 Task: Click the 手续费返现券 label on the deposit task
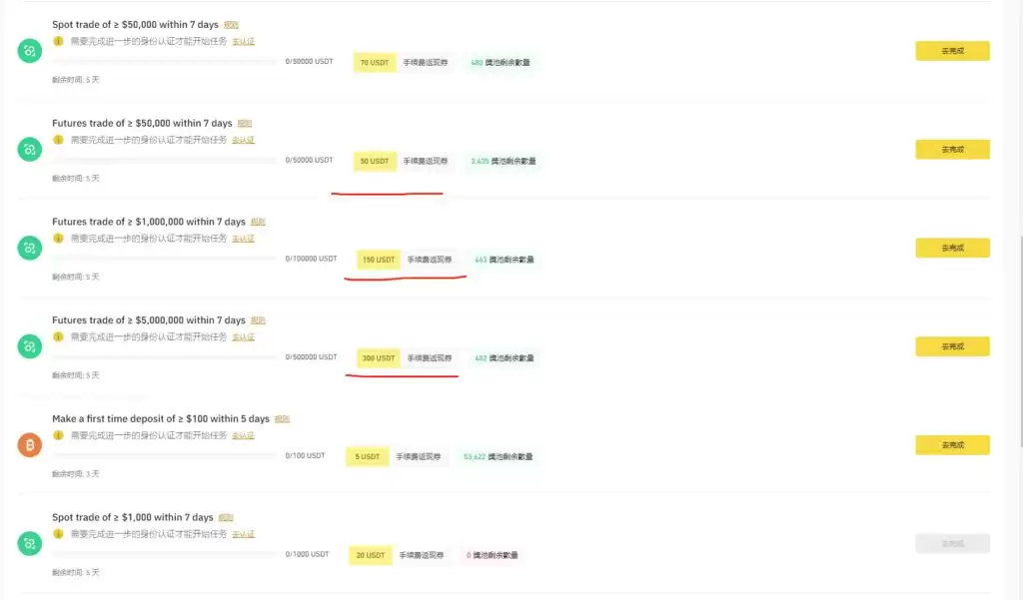(x=421, y=456)
